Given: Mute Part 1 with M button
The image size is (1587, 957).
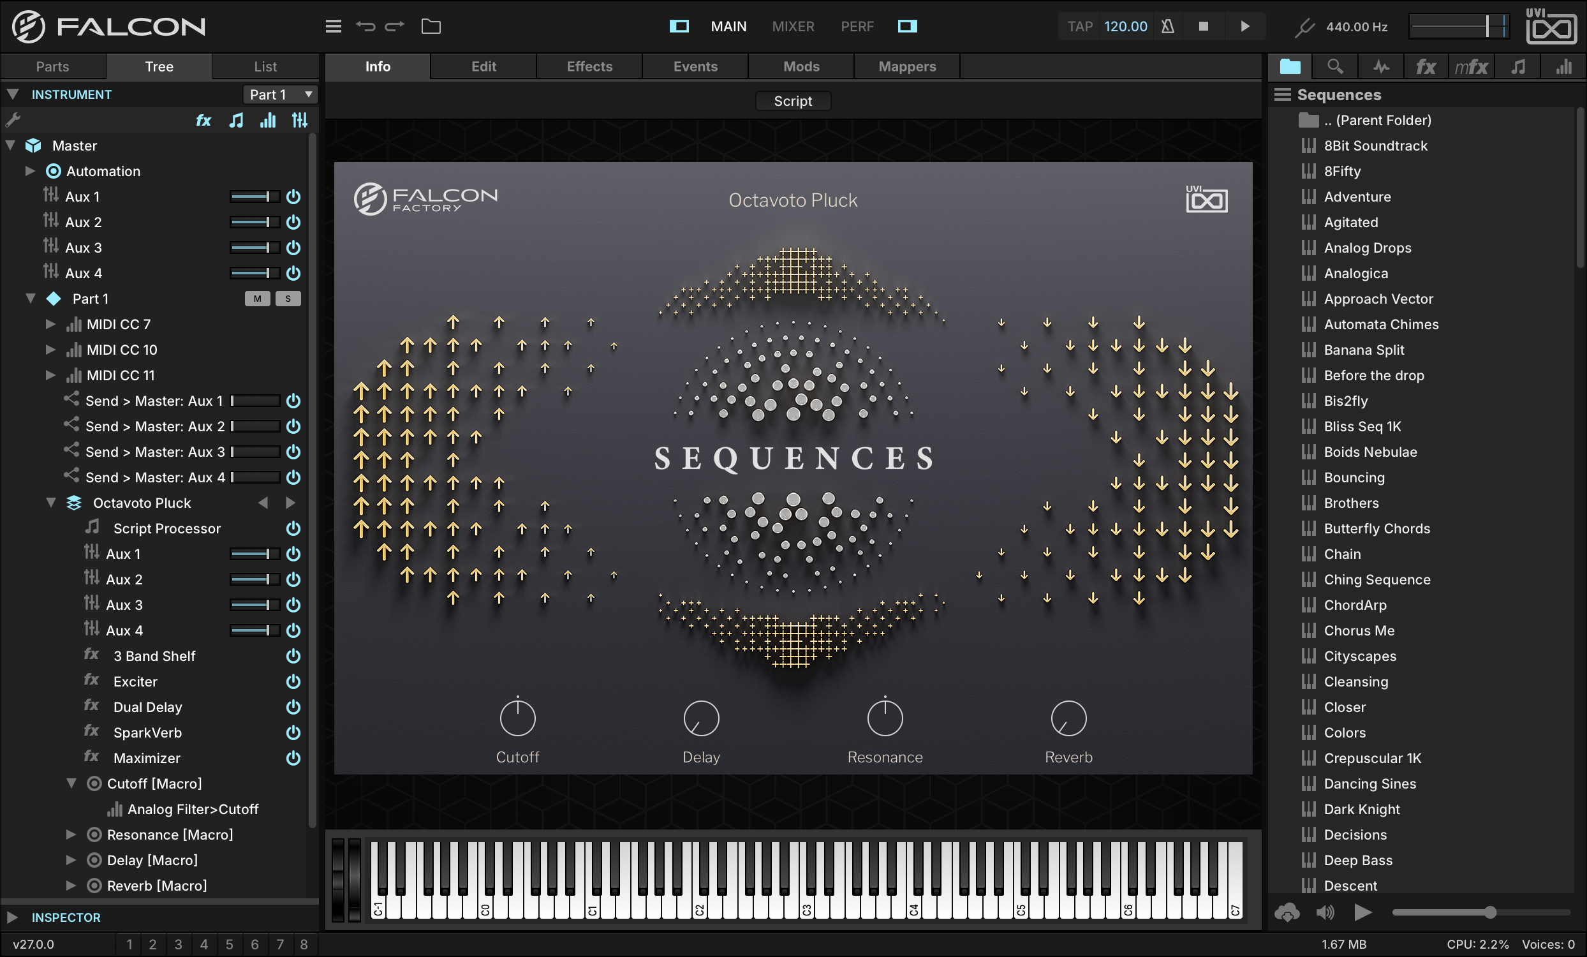Looking at the screenshot, I should (x=257, y=299).
